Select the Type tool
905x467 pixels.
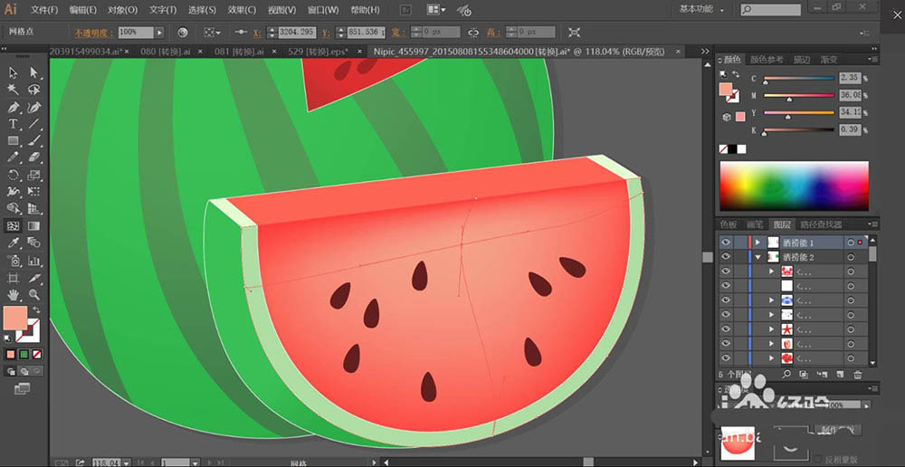coord(14,124)
